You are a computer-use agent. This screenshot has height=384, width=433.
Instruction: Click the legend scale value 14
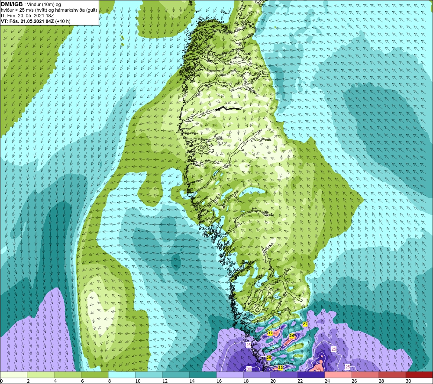pyautogui.click(x=192, y=381)
